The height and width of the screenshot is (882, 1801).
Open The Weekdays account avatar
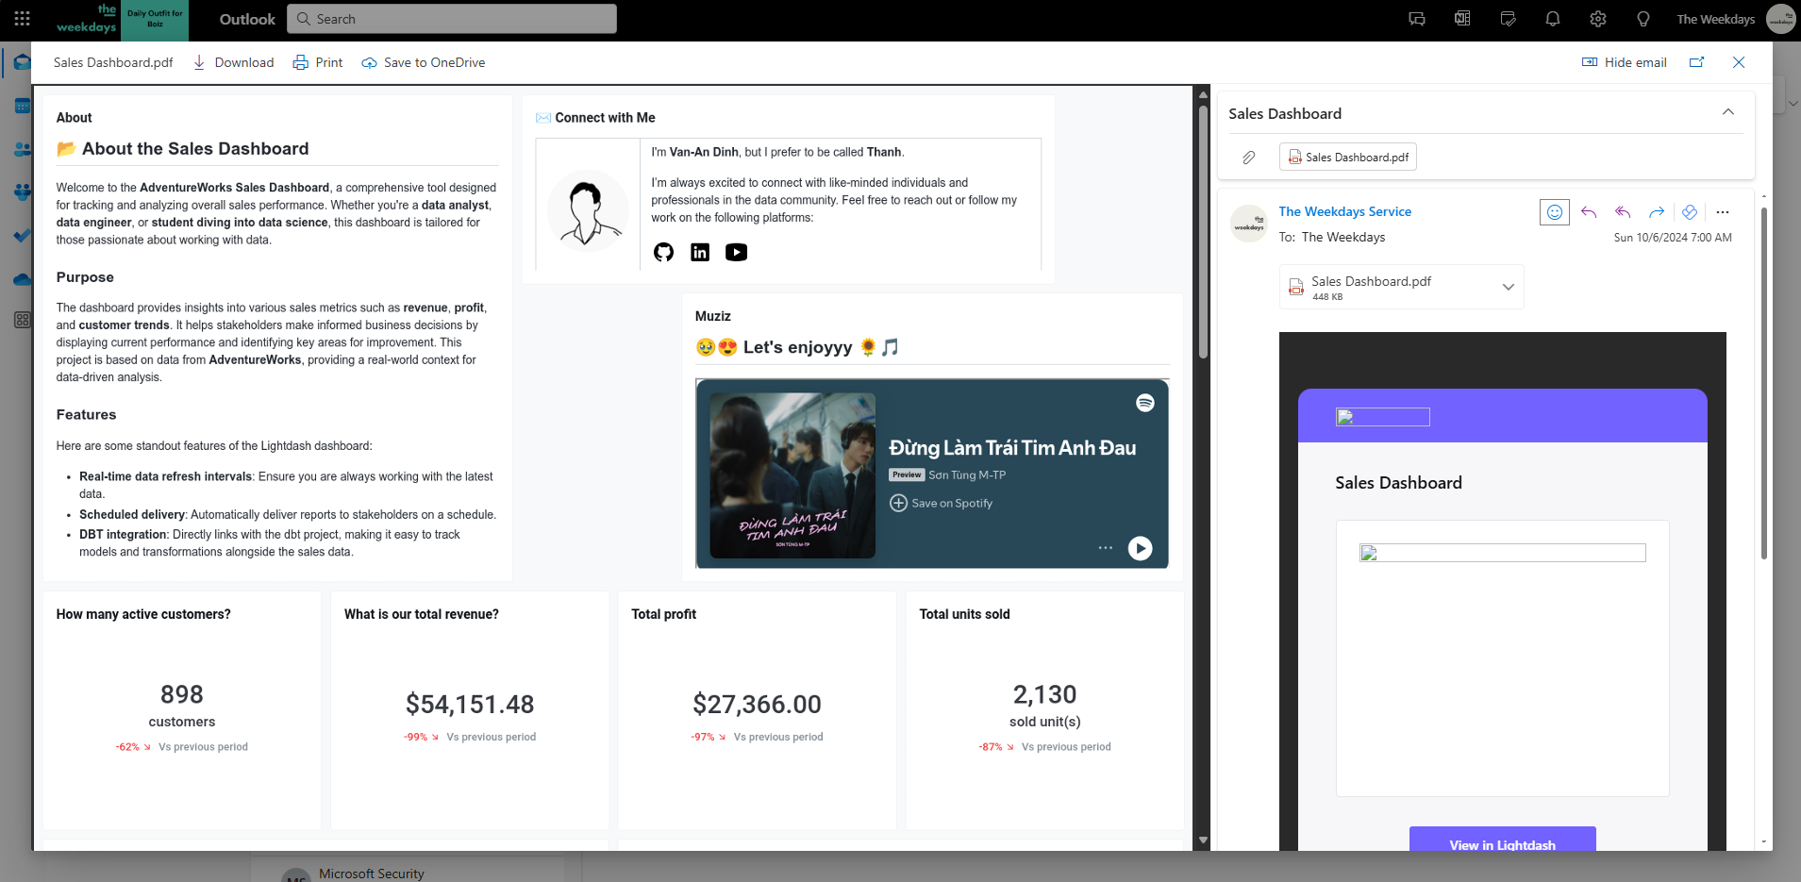[x=1780, y=19]
